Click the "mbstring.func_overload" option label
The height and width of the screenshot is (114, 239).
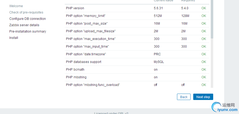coord(93,85)
